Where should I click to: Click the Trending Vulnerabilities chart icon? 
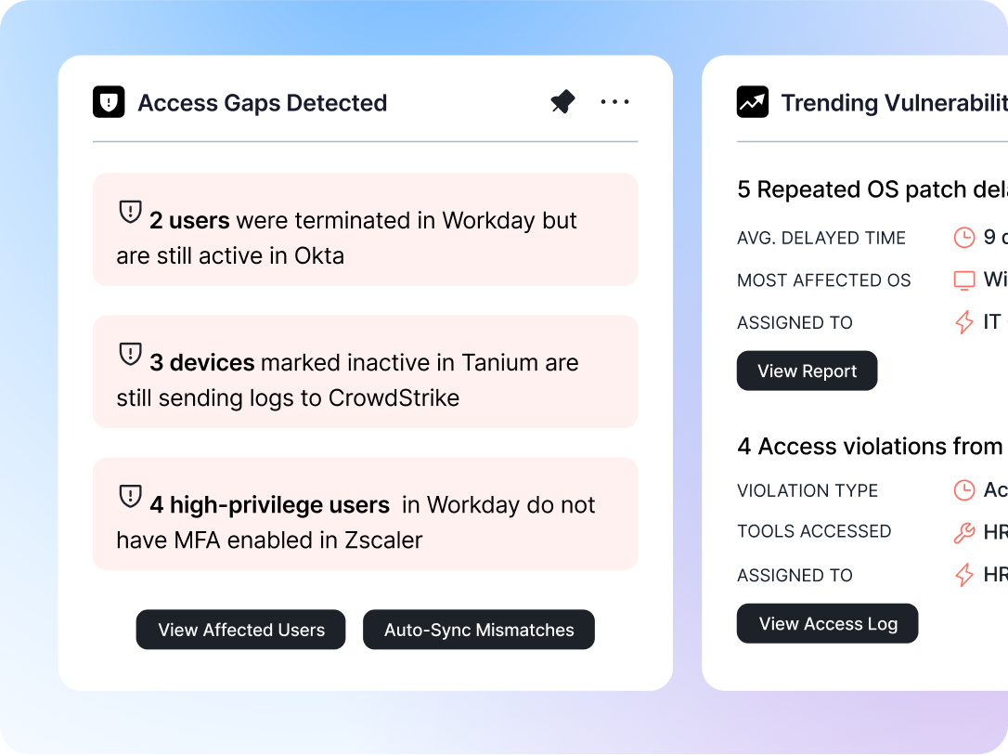click(x=753, y=102)
